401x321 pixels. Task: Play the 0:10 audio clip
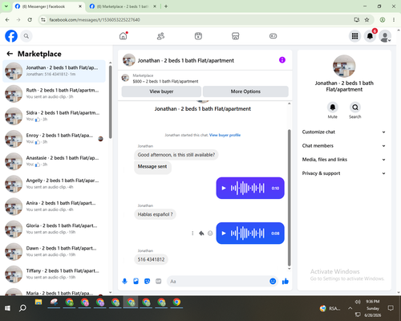(x=224, y=188)
